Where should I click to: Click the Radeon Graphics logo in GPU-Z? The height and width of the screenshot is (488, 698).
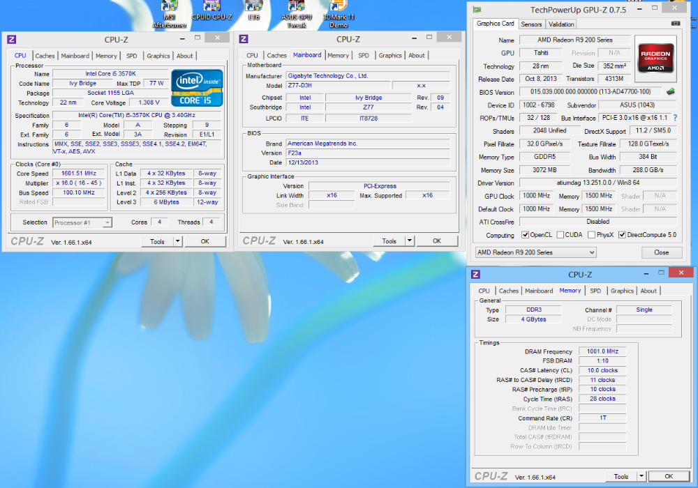[655, 59]
